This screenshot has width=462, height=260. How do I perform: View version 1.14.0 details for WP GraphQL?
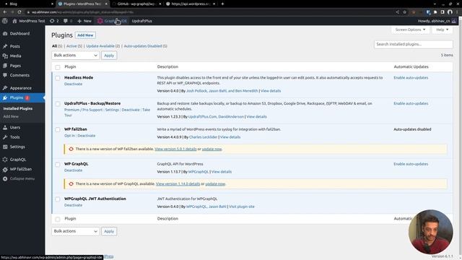coord(178,184)
